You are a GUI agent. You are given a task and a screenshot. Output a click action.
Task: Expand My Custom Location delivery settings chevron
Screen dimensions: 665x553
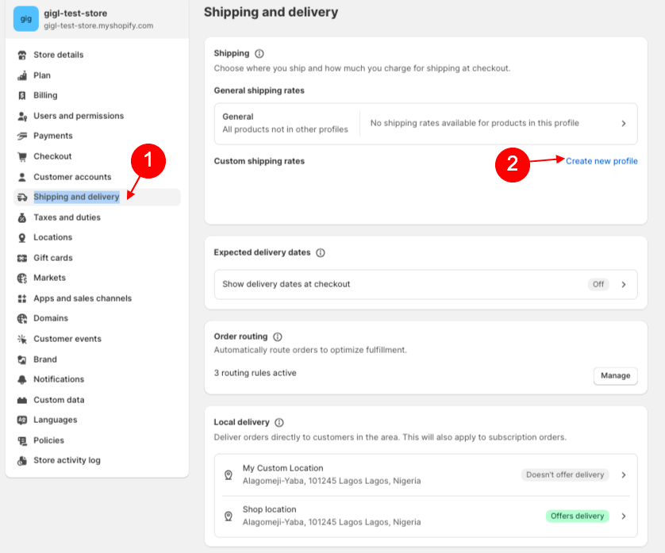tap(624, 474)
